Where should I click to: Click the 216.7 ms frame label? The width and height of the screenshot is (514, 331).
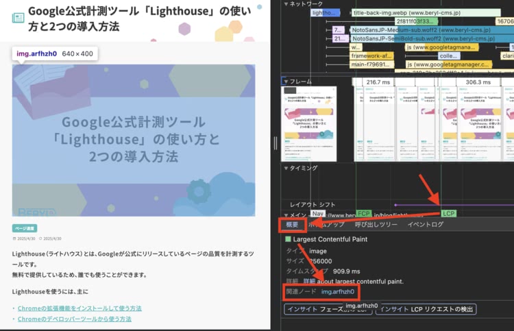[x=378, y=82]
